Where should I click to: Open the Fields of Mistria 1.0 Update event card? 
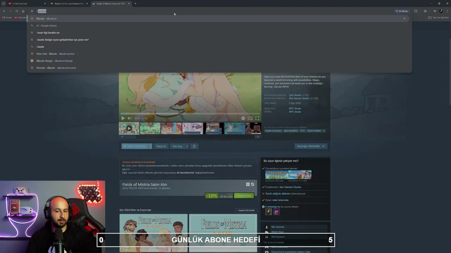[x=154, y=233]
